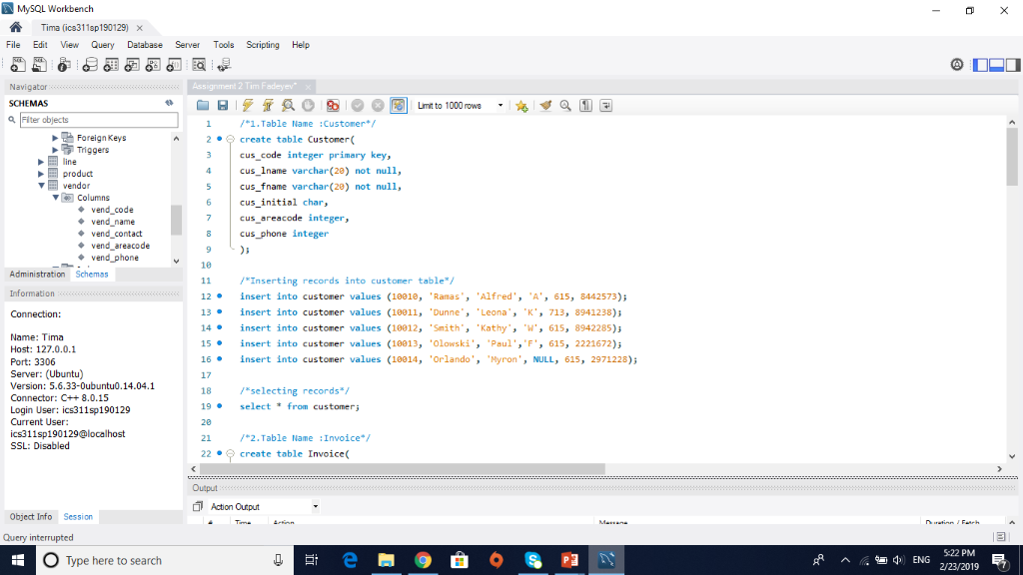
Task: Save the current SQL script
Action: coord(222,105)
